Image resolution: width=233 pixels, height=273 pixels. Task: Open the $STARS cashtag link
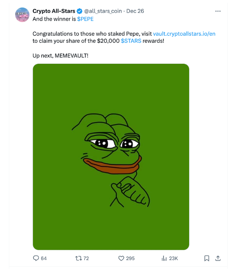pyautogui.click(x=131, y=40)
